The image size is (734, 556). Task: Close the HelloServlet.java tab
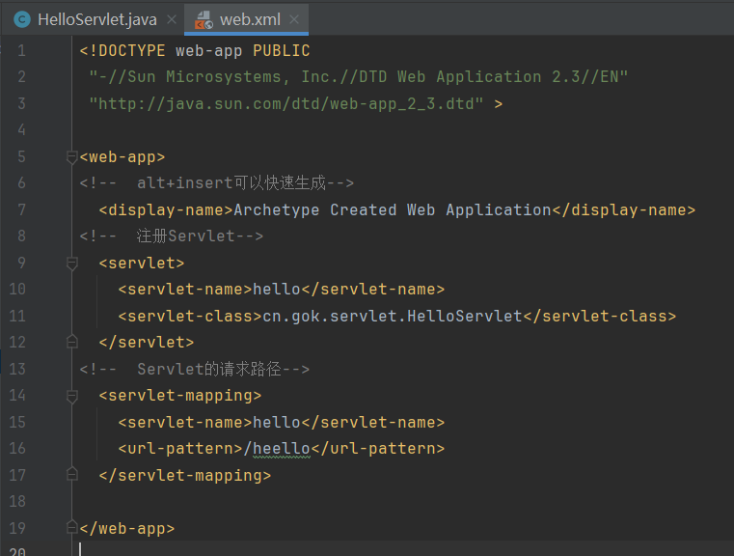pos(172,19)
